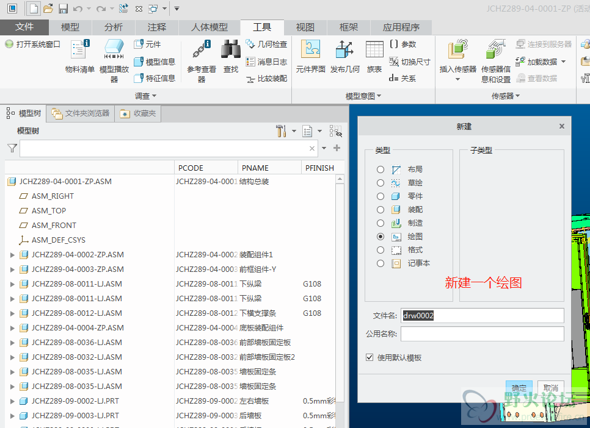Click 切换尺寸 switch dimensions
The image size is (590, 428).
(410, 62)
